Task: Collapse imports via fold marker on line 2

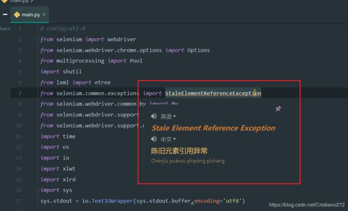Action: coord(37,40)
